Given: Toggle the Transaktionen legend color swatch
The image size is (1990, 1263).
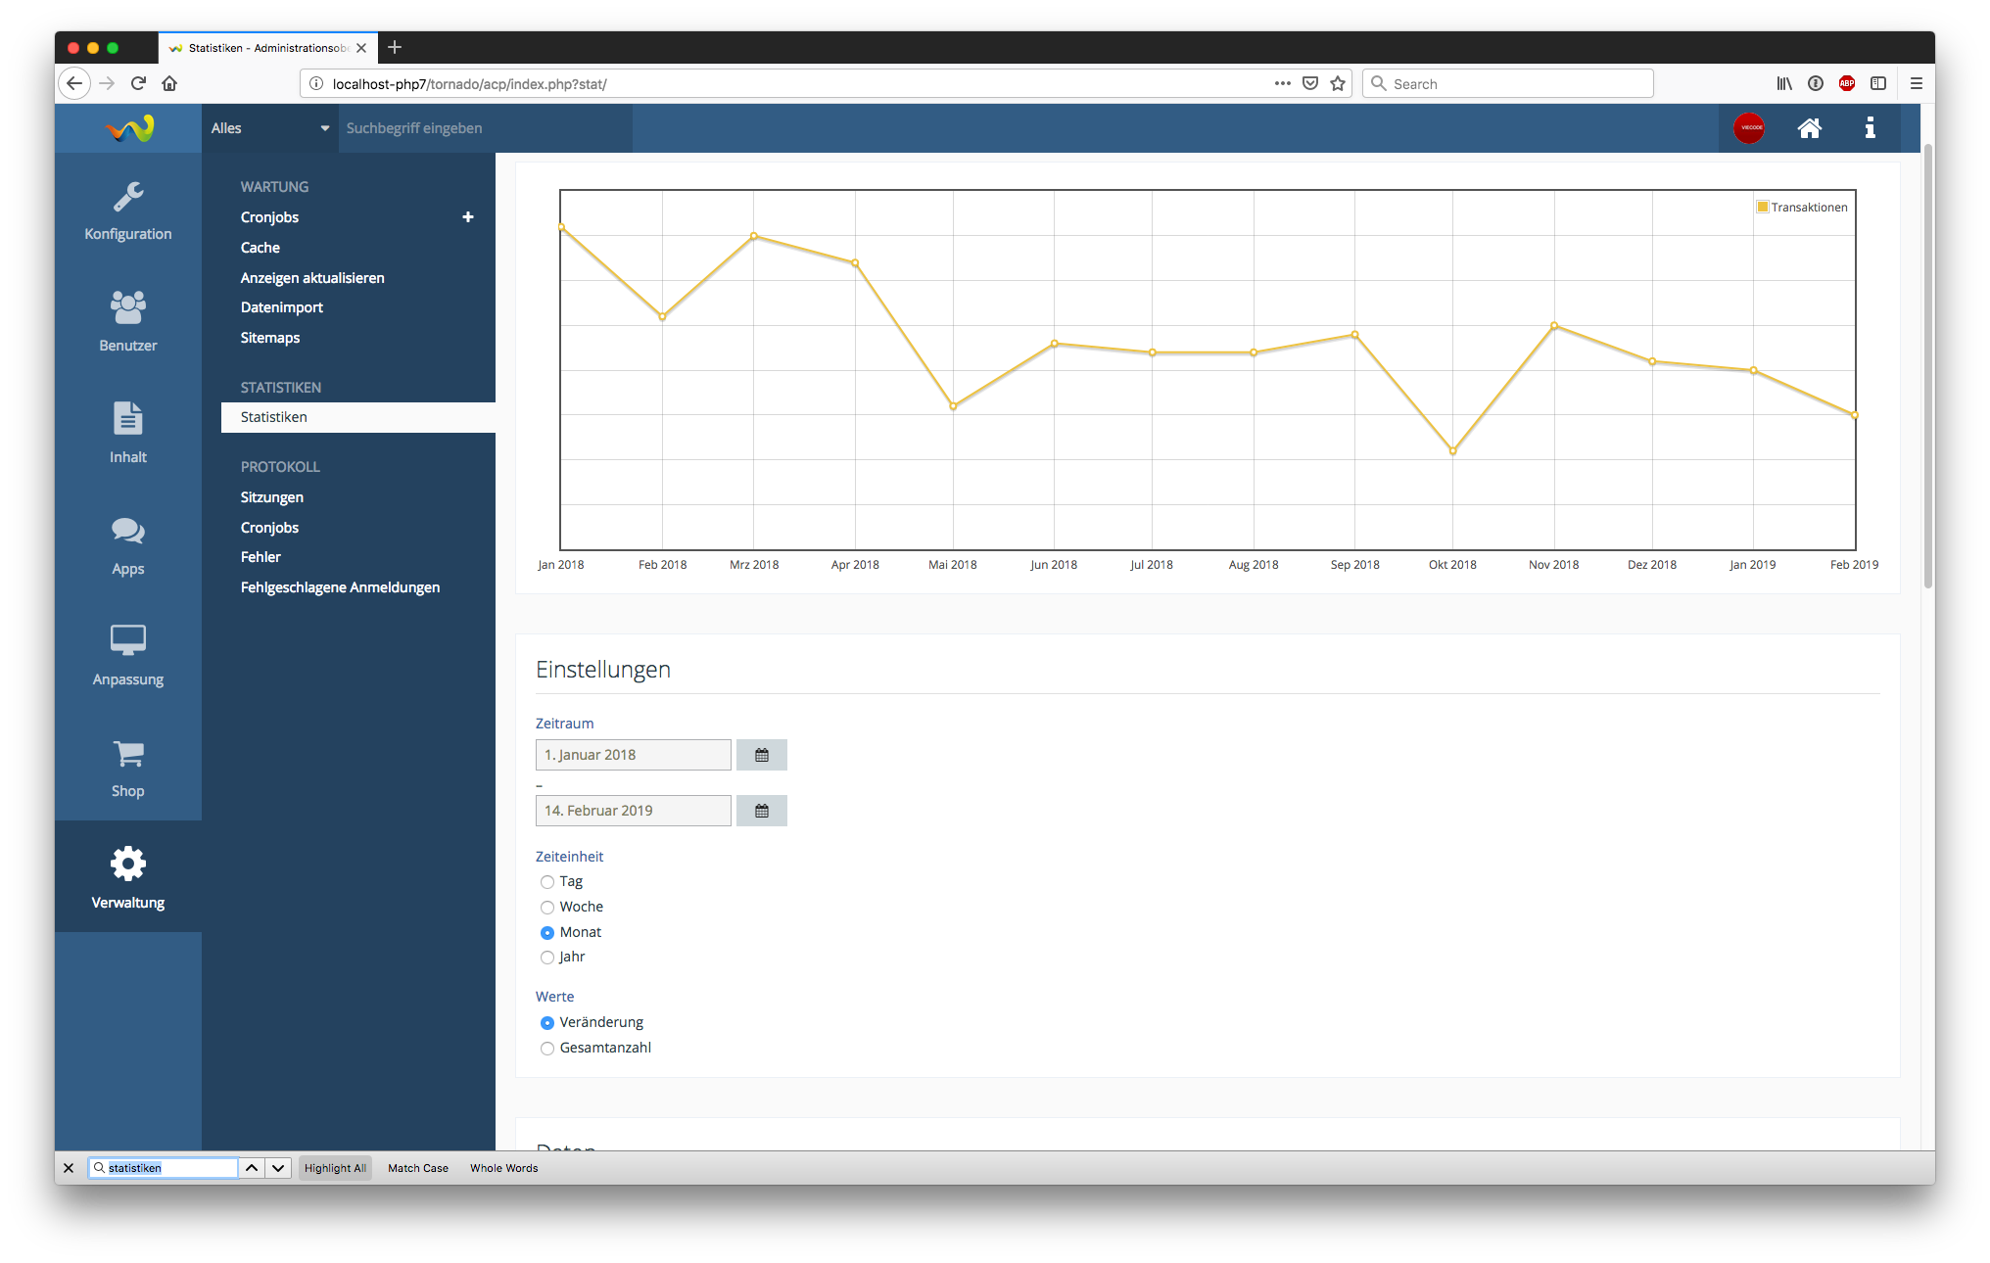Looking at the screenshot, I should [x=1763, y=207].
